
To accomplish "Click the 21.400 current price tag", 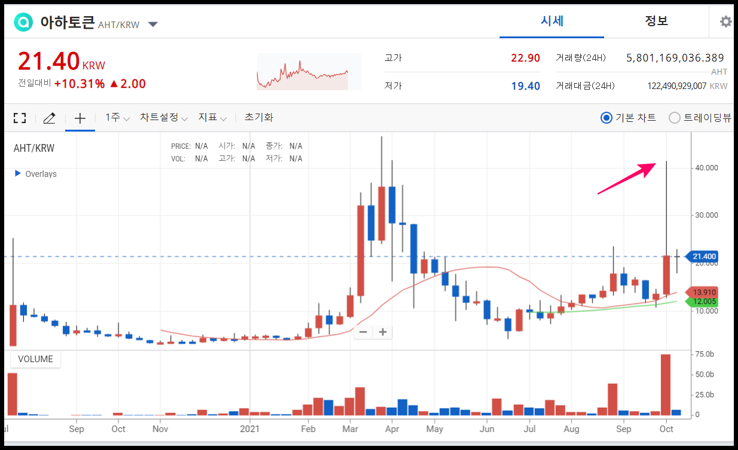I will pyautogui.click(x=703, y=256).
